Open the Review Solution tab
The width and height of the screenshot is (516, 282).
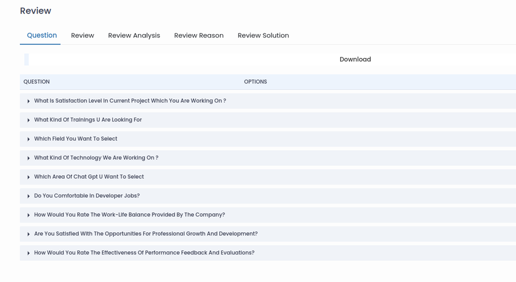click(x=263, y=36)
